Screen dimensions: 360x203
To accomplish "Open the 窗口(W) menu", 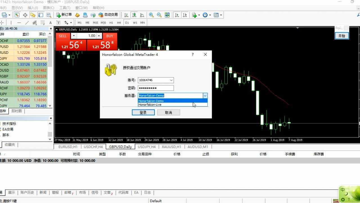I will [82, 8].
